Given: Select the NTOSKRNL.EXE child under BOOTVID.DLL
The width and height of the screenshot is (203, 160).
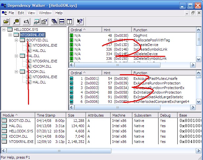Looking at the screenshot, I should [x=45, y=45].
